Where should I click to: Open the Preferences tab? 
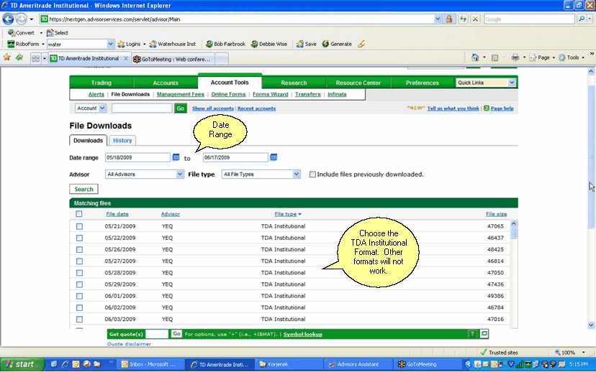point(423,83)
